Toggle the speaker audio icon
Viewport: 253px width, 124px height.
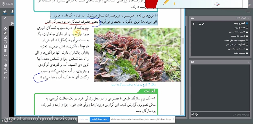pos(5,12)
